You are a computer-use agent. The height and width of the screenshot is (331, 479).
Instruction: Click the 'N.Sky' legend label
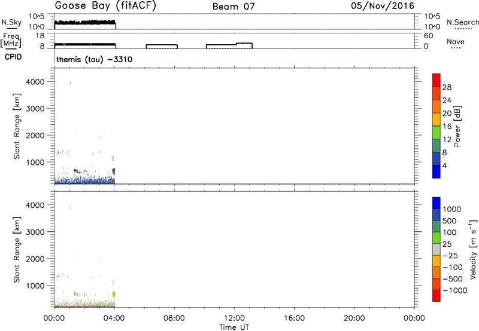(x=11, y=22)
